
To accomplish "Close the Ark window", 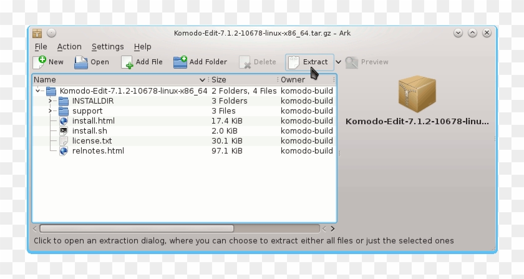I will 487,33.
